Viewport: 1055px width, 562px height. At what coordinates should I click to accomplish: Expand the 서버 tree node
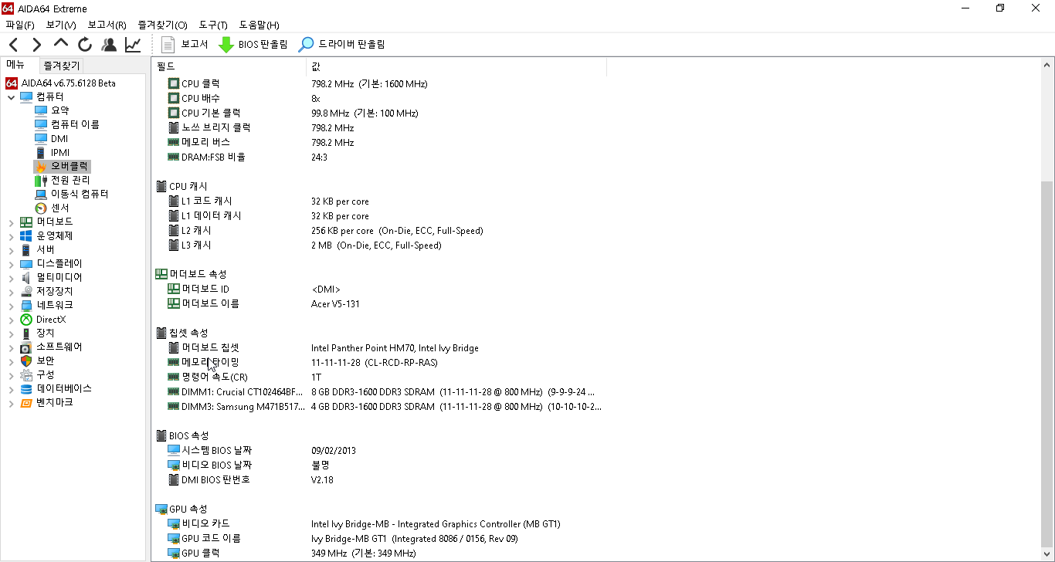coord(11,250)
